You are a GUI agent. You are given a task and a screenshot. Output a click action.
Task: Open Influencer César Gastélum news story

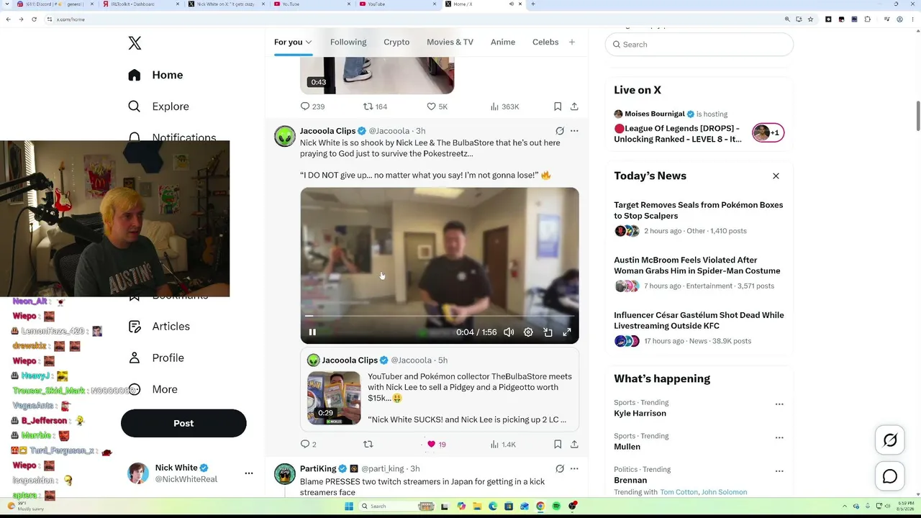pyautogui.click(x=698, y=327)
